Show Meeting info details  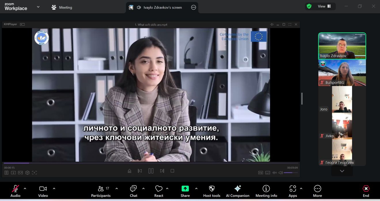coord(266,191)
